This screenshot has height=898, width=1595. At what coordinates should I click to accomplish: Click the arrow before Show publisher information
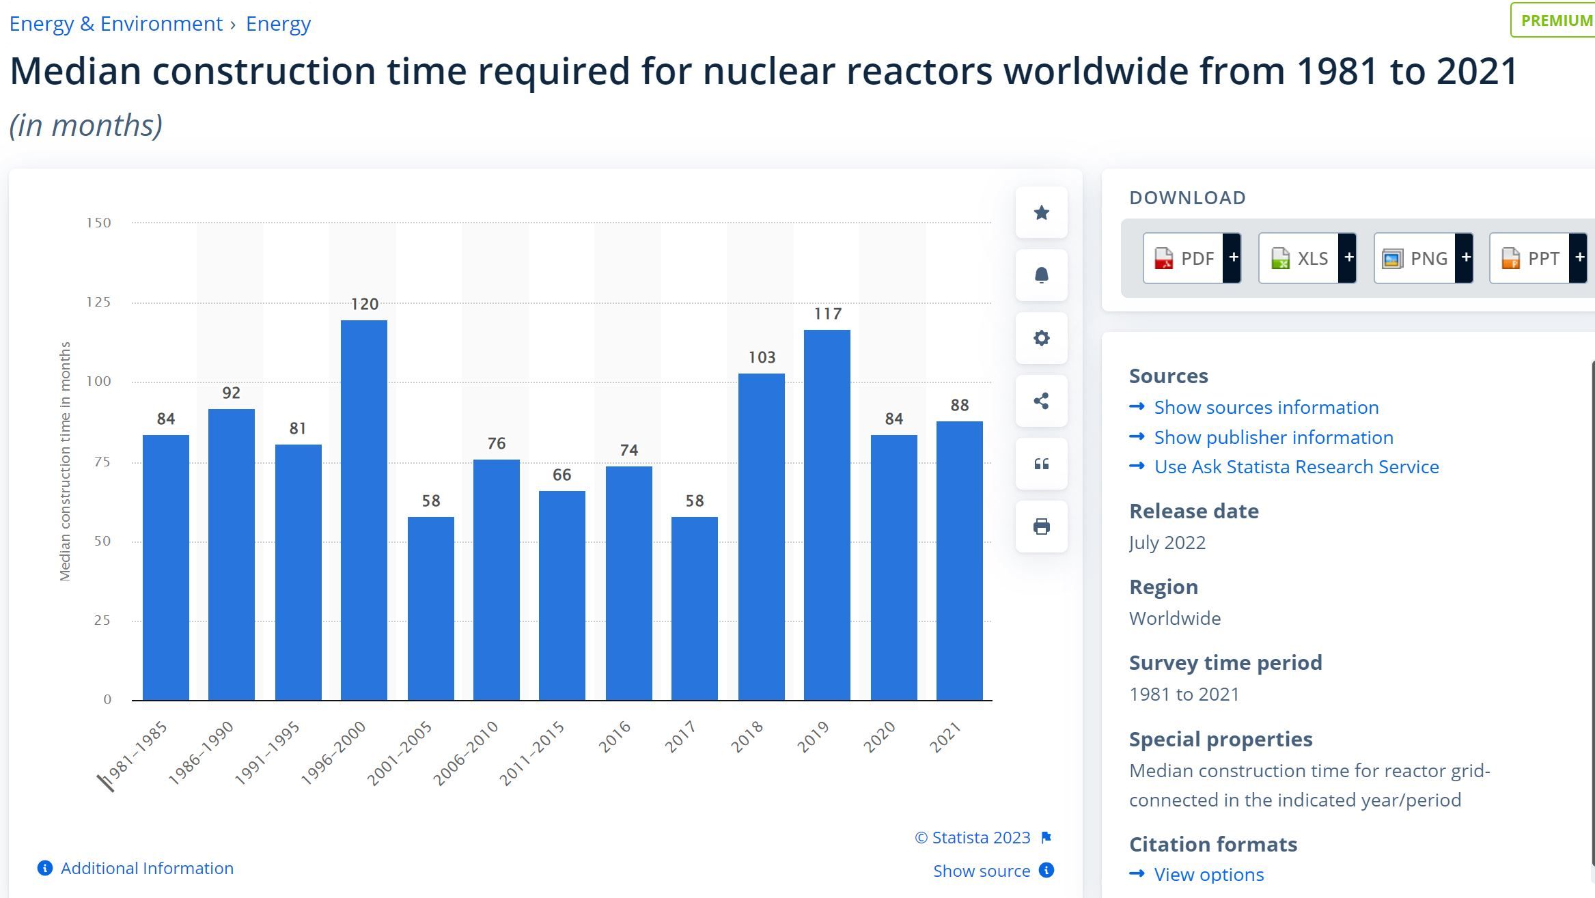1137,437
